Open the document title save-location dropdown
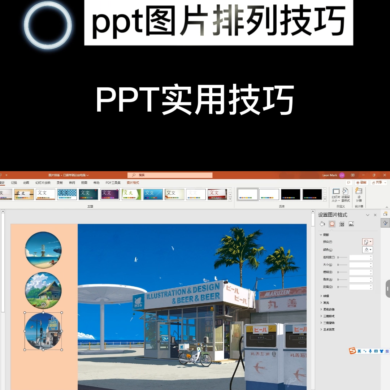390x390 pixels. pyautogui.click(x=87, y=175)
